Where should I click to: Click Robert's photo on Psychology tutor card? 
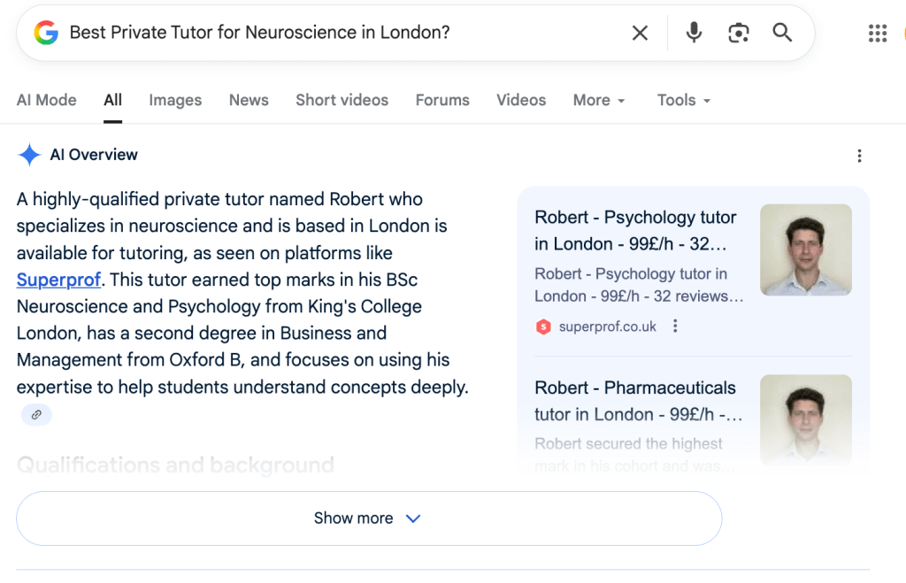pos(805,249)
